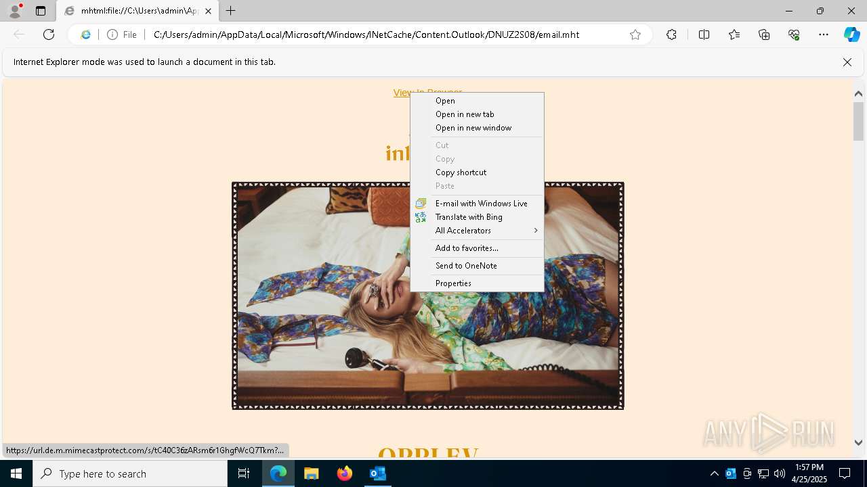Click the Outlook tray icon
Image resolution: width=867 pixels, height=487 pixels.
click(731, 473)
